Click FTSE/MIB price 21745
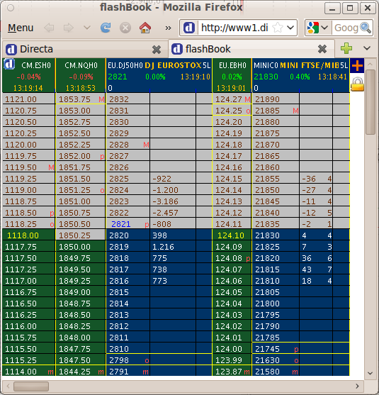Viewport: 379px width, 395px height. 267,349
